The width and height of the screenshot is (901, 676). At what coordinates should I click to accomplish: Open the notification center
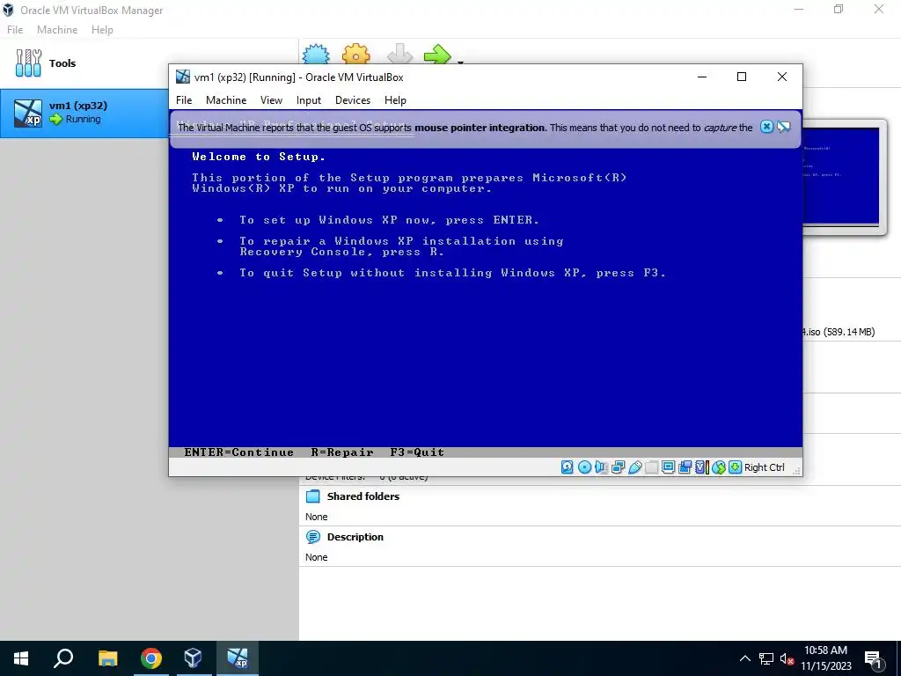coord(874,658)
